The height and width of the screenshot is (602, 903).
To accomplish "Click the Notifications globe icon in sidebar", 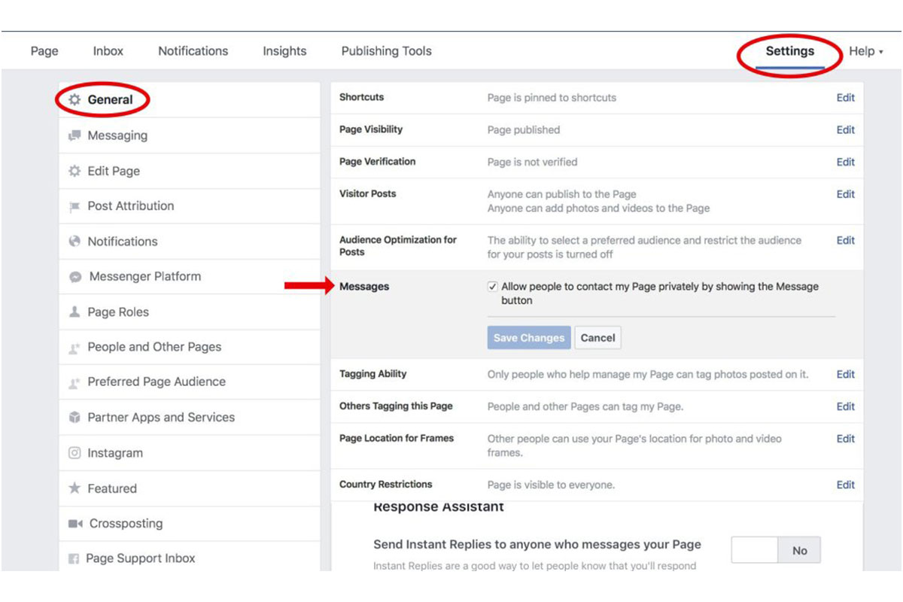I will (x=74, y=242).
